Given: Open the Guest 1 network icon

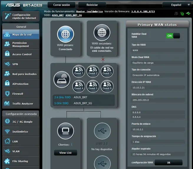Looking at the screenshot, I should coord(79,71).
